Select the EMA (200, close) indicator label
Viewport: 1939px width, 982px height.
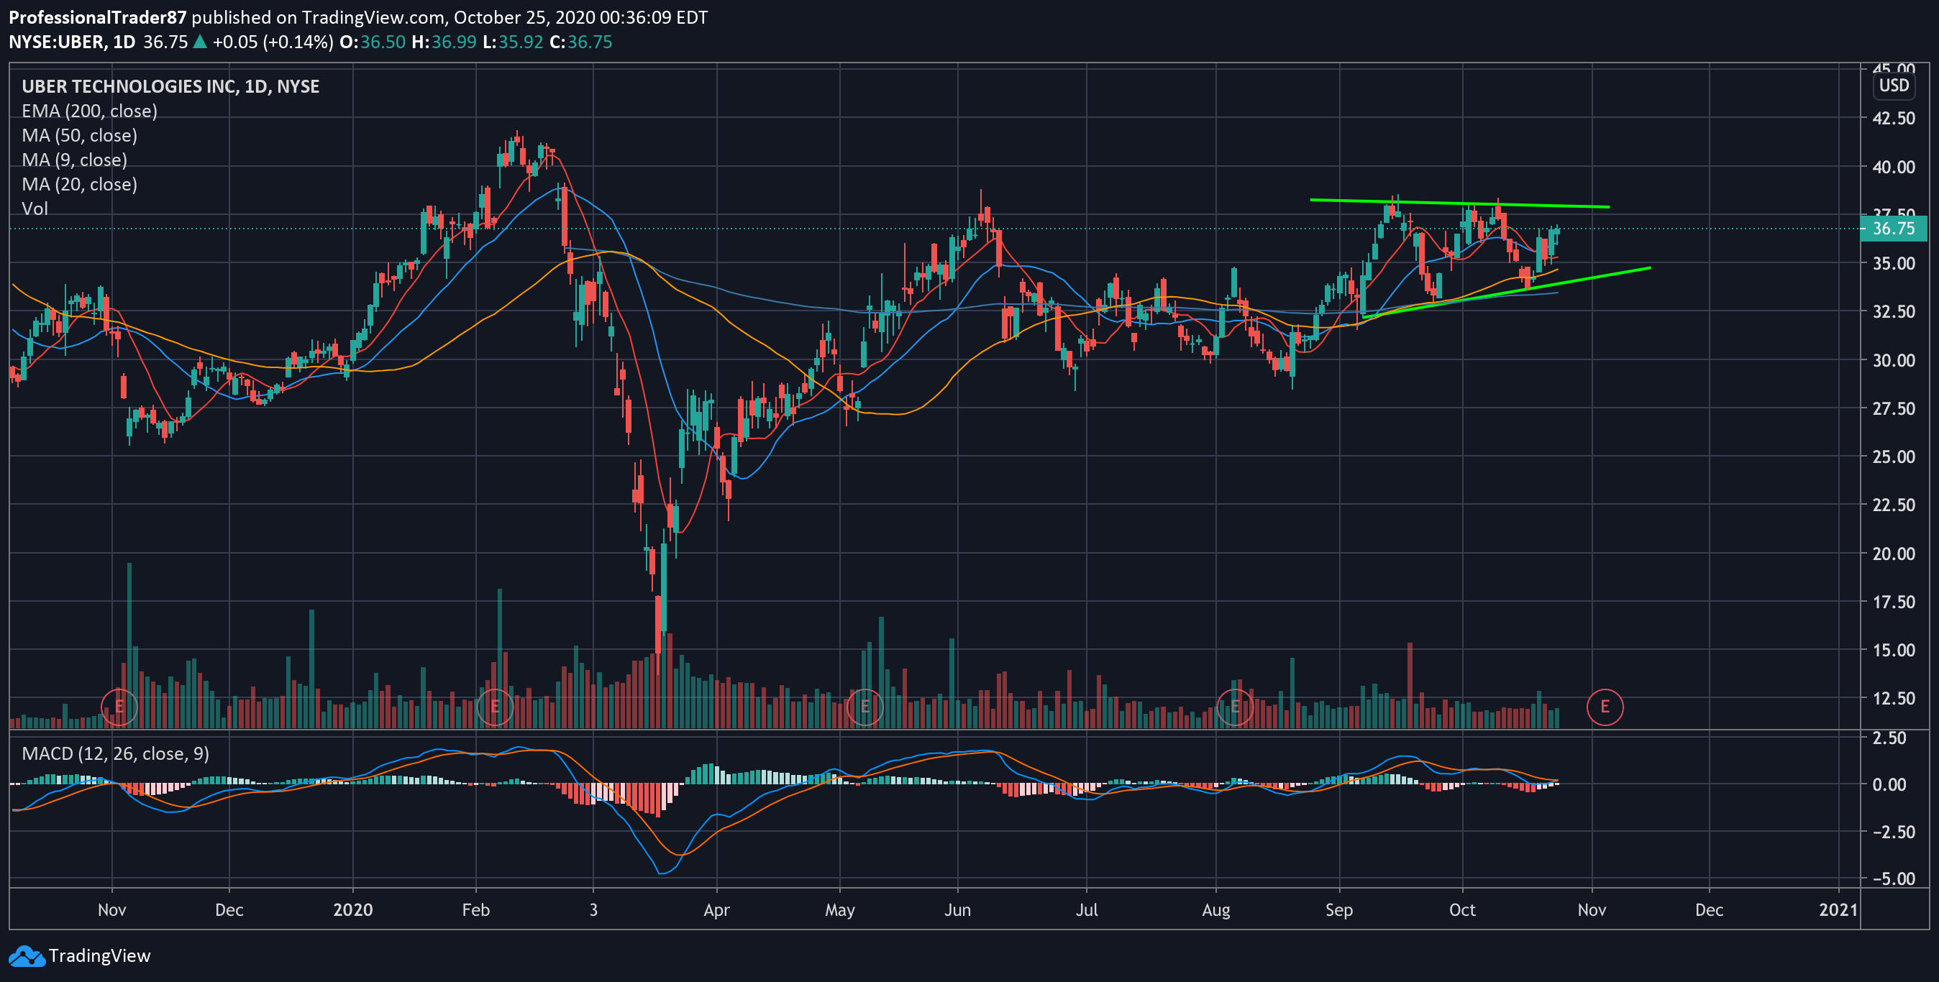[x=90, y=111]
